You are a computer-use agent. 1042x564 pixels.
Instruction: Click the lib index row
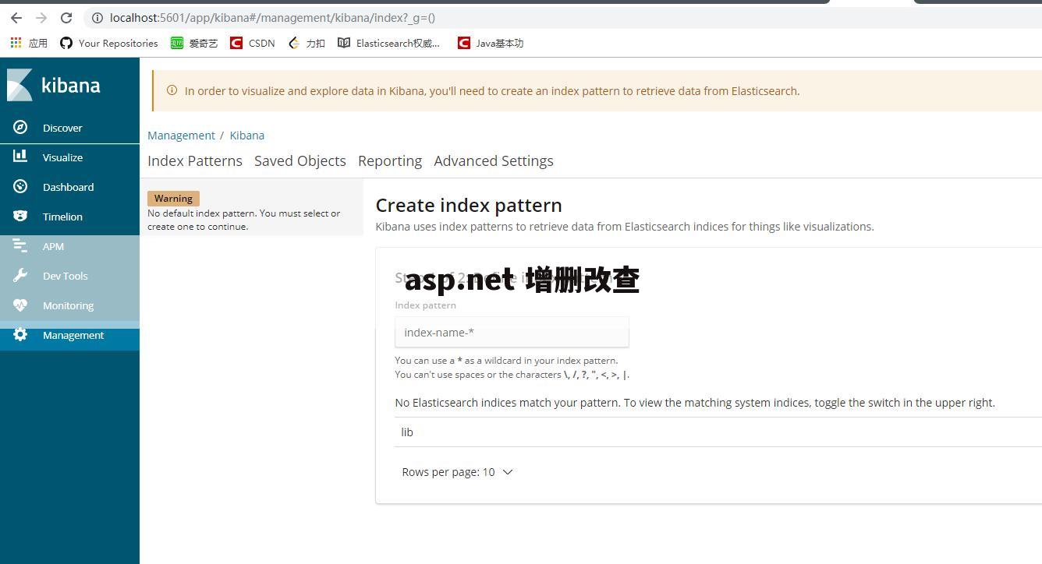click(718, 432)
